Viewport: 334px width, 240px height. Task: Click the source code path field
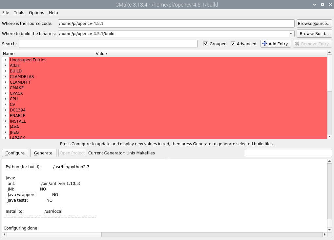coord(176,23)
